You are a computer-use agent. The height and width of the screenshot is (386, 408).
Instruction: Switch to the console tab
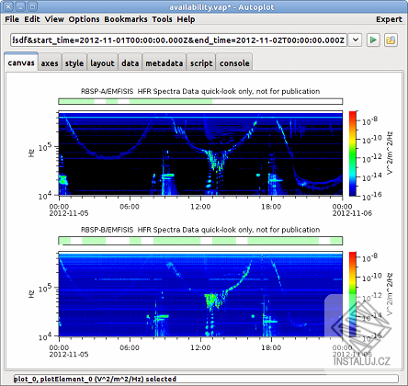(234, 63)
